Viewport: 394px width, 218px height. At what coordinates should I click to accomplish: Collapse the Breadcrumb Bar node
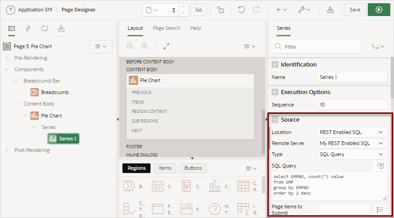(16, 81)
